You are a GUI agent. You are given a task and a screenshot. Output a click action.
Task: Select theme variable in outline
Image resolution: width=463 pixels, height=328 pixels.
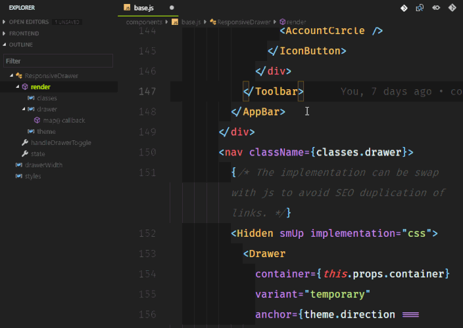pyautogui.click(x=46, y=132)
